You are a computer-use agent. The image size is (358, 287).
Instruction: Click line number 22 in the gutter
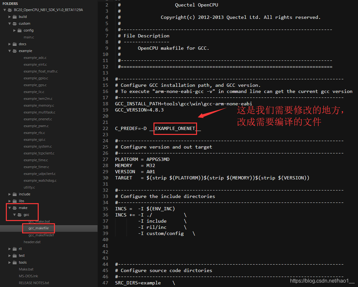(105, 129)
